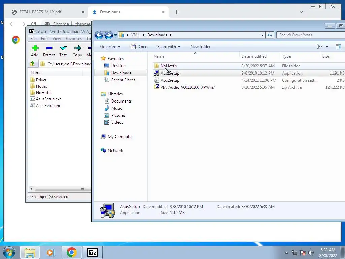
Task: Open the Edit menu in 7-Zip
Action: click(44, 39)
